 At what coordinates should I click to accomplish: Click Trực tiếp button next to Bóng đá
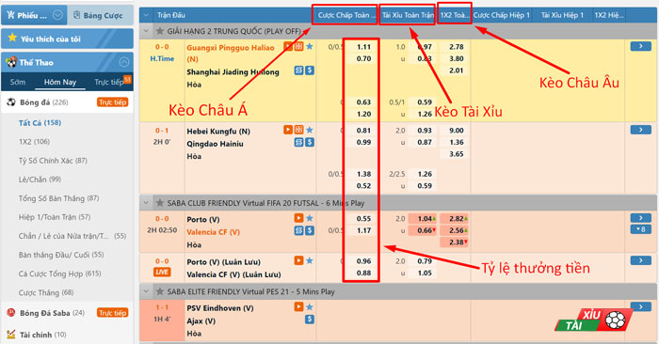(x=112, y=102)
